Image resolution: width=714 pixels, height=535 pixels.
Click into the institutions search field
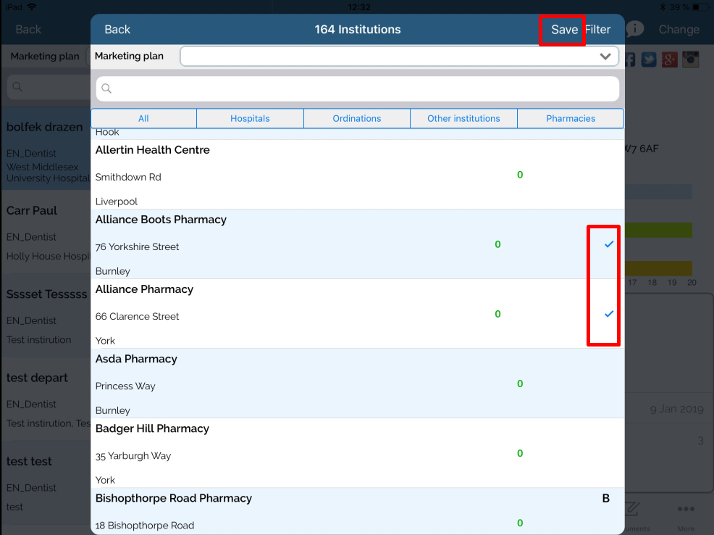(362, 88)
